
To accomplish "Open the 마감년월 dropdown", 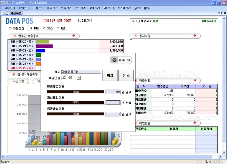I will 79,78.
